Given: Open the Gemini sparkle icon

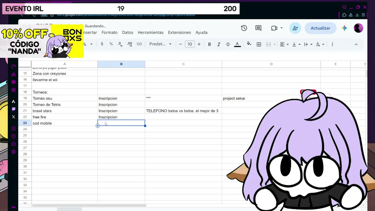Looking at the screenshot, I should (x=345, y=28).
